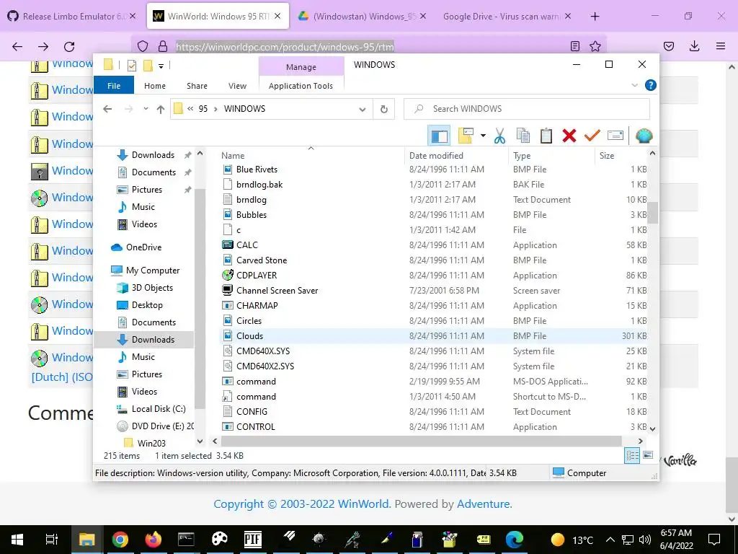Viewport: 738px width, 554px height.
Task: Click the Search WINDOWS field
Action: (527, 109)
